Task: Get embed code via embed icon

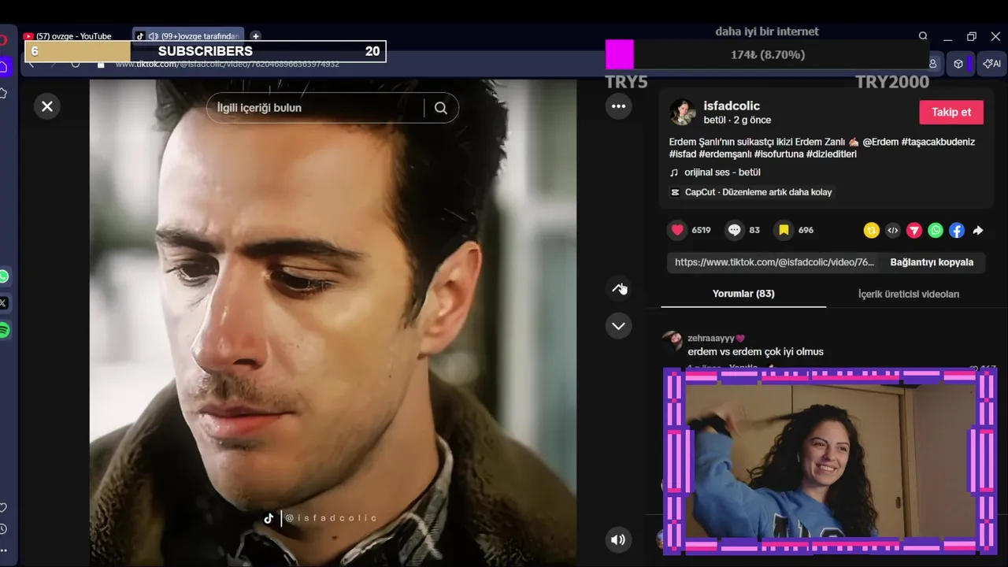Action: tap(892, 230)
